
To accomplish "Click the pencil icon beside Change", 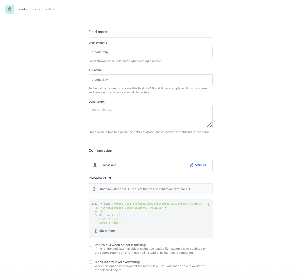I will (191, 165).
